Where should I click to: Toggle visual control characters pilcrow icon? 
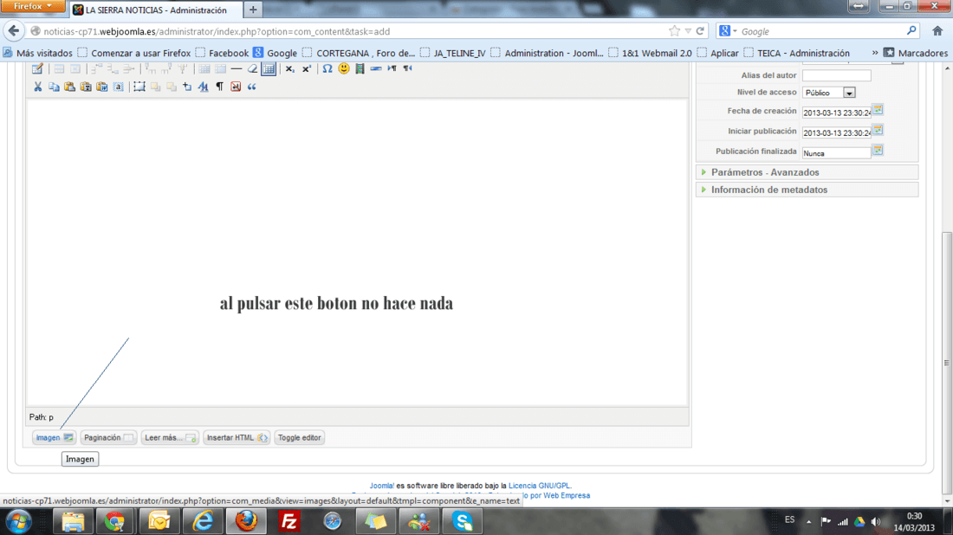click(219, 87)
